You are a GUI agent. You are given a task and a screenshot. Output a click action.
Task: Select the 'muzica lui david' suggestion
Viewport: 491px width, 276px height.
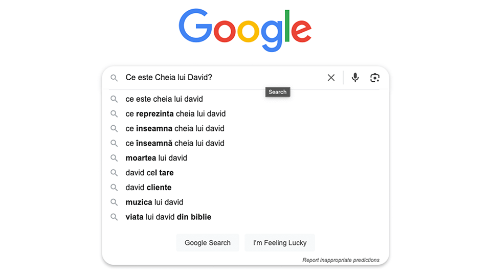pos(154,202)
